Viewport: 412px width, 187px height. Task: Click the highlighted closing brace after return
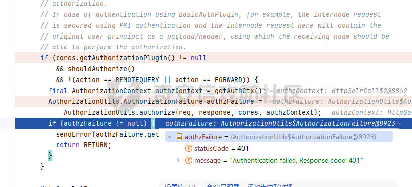click(50, 156)
